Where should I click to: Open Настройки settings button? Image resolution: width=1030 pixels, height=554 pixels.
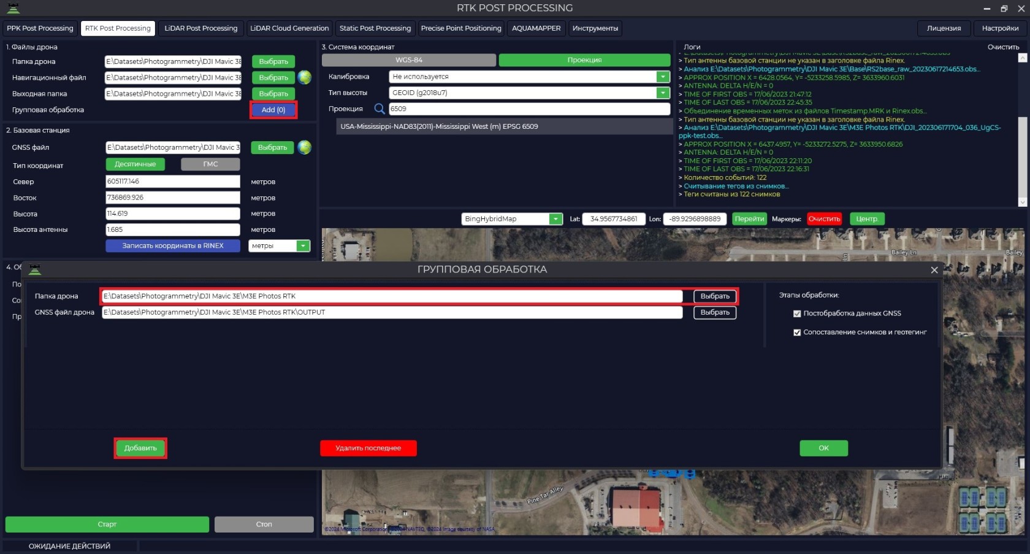tap(1000, 28)
